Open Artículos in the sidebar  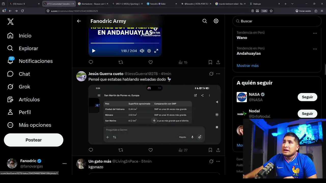(x=23, y=99)
